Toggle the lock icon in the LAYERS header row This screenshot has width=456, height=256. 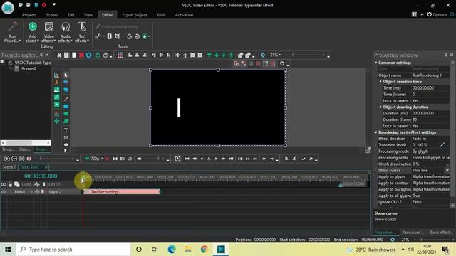click(10, 184)
